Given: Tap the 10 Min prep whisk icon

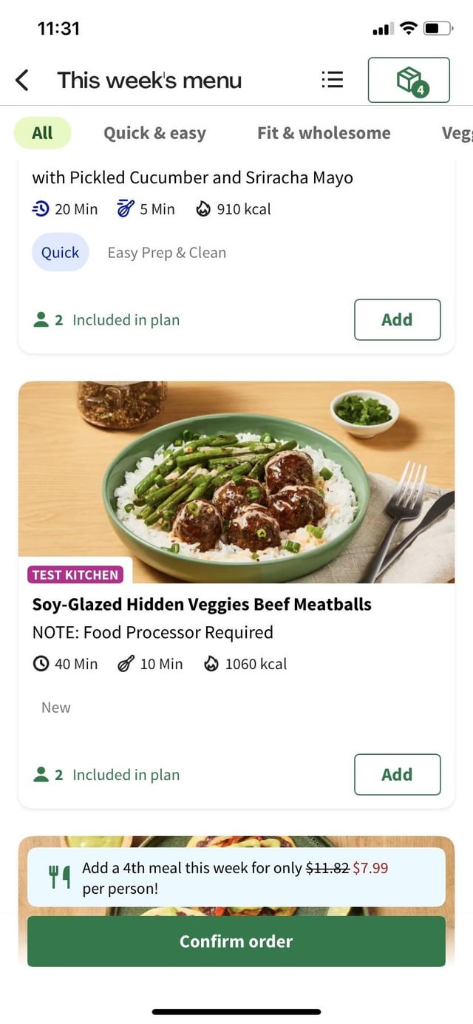Looking at the screenshot, I should coord(126,664).
